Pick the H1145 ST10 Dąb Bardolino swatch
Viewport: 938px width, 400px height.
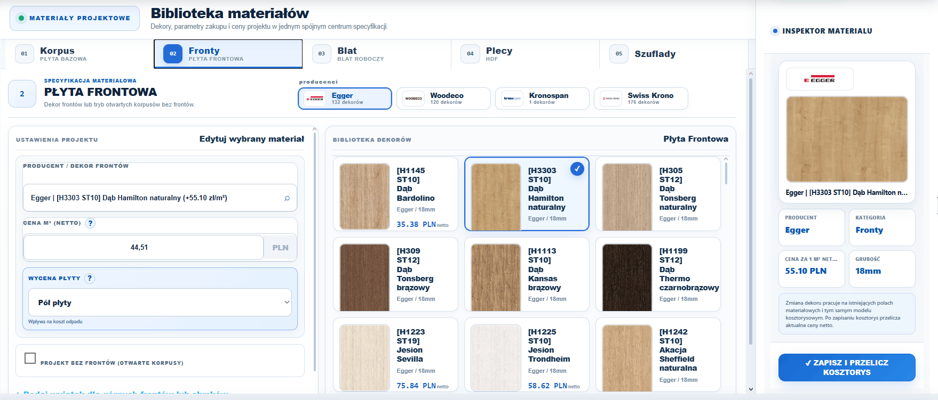(365, 197)
